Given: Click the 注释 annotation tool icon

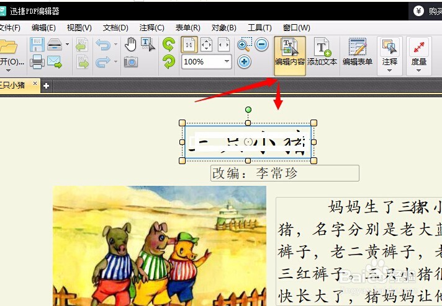Looking at the screenshot, I should [x=390, y=47].
